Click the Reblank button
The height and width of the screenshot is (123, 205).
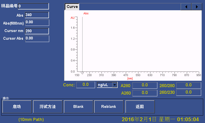109,107
